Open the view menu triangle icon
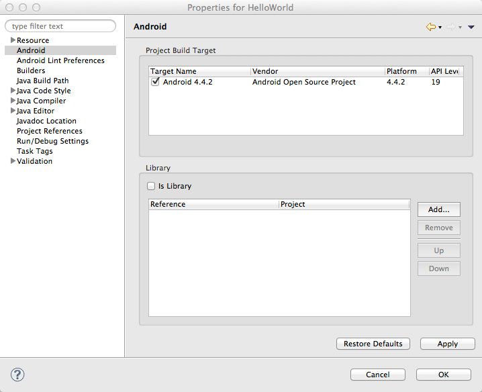Screen dimensions: 482x392 point(471,28)
